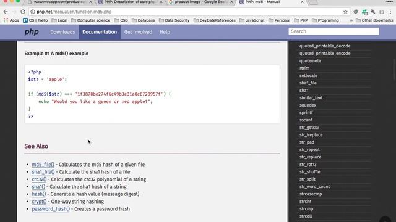Open quoted_printable_decode in the sidebar

tap(325, 46)
